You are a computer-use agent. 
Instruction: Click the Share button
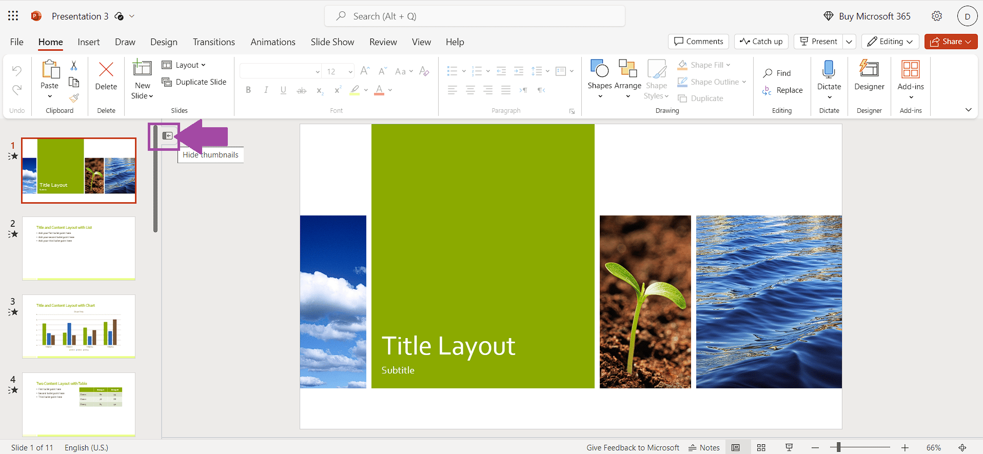pos(951,42)
